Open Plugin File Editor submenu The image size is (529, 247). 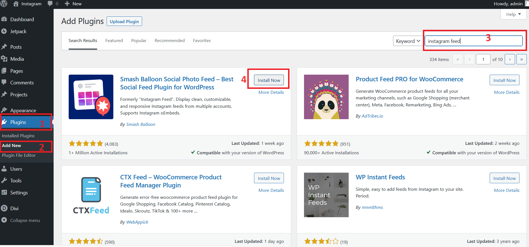point(19,155)
